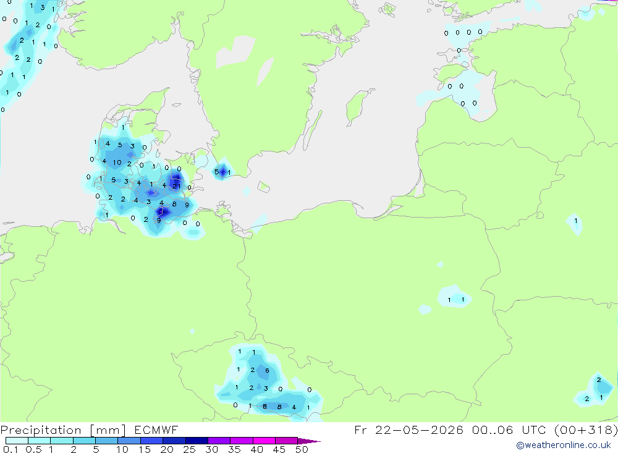Click the "Precipitation [mm]" title text
This screenshot has height=453, width=618.
coord(63,430)
